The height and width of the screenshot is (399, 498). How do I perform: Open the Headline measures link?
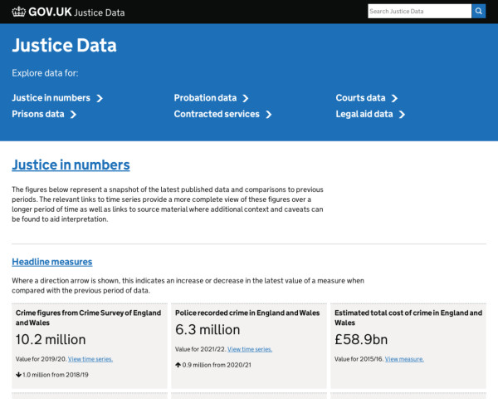[51, 262]
